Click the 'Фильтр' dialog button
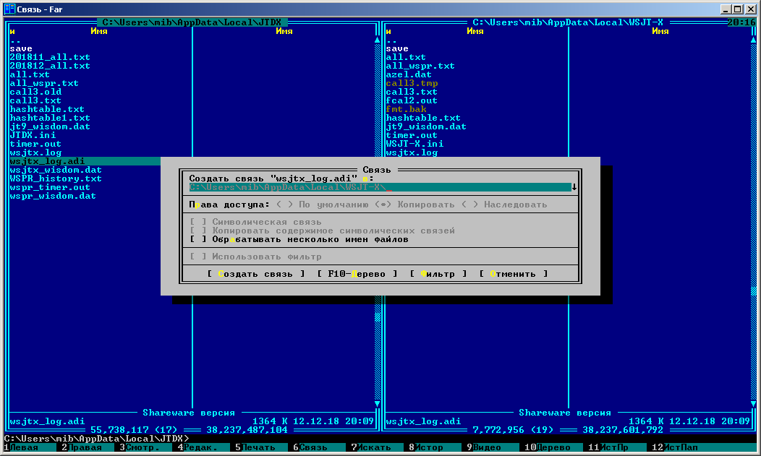 (x=432, y=274)
